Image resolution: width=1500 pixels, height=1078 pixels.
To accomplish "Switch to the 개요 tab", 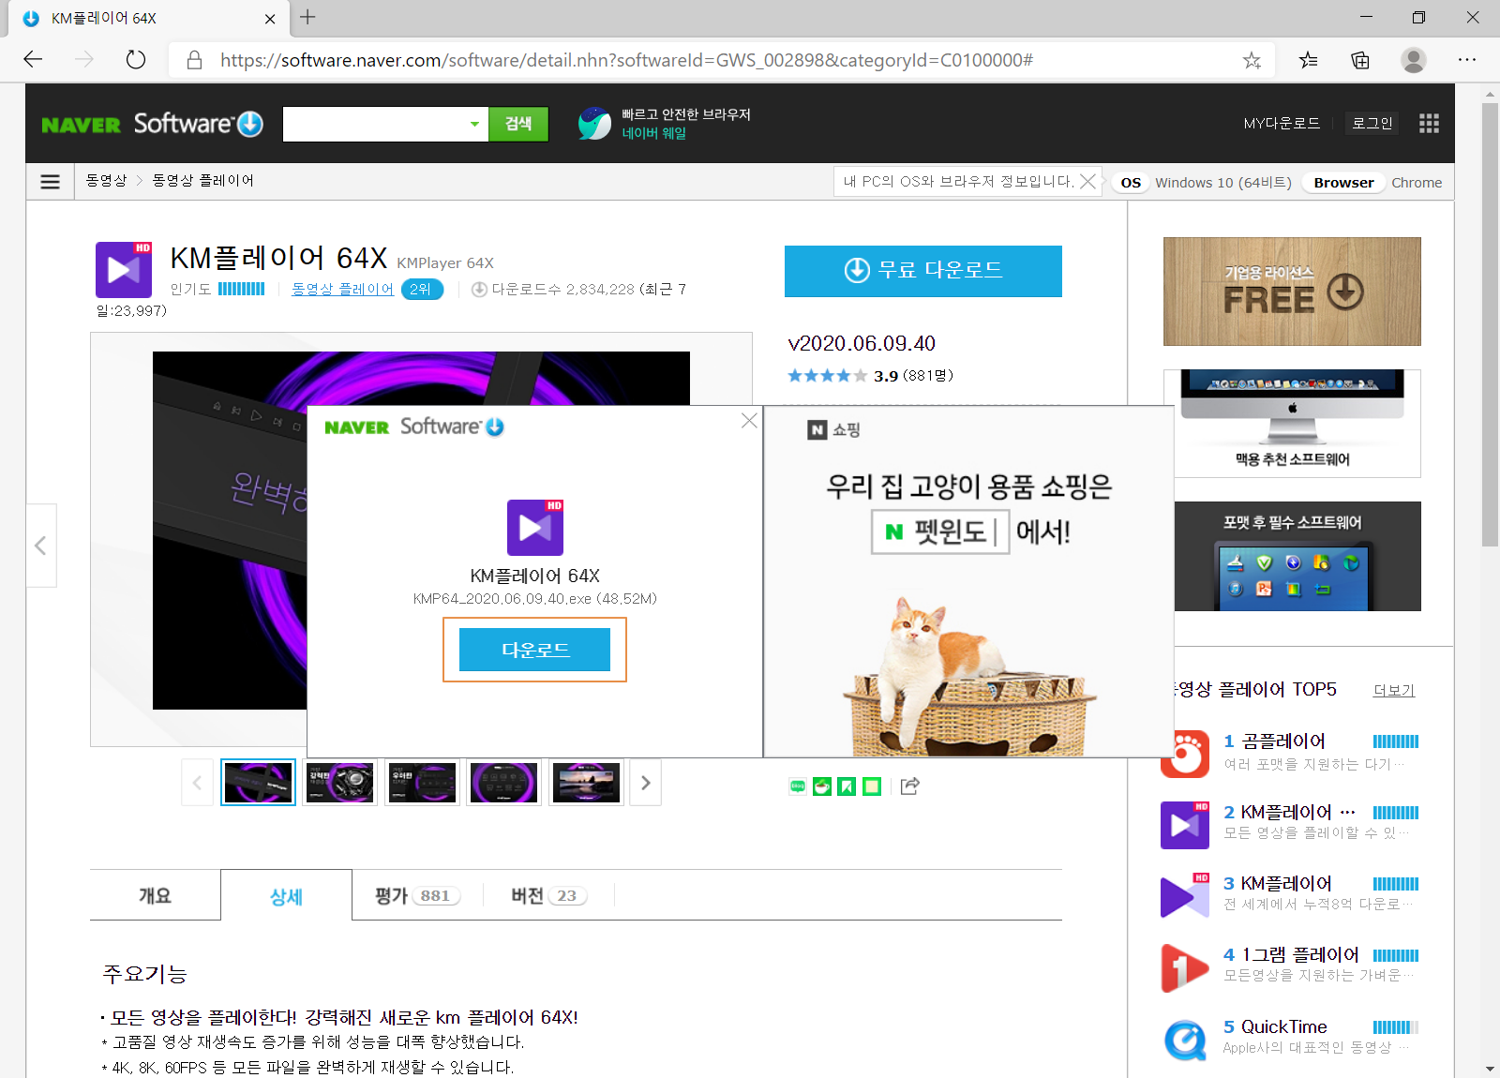I will pos(155,895).
